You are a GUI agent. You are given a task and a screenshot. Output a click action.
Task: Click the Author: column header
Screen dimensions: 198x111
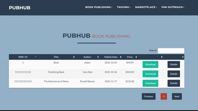87,57
